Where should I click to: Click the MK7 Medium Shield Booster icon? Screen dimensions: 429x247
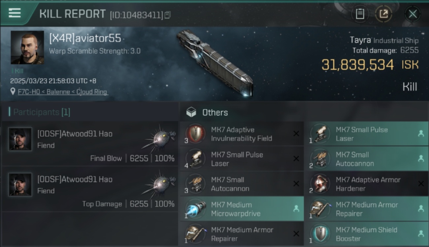click(320, 234)
